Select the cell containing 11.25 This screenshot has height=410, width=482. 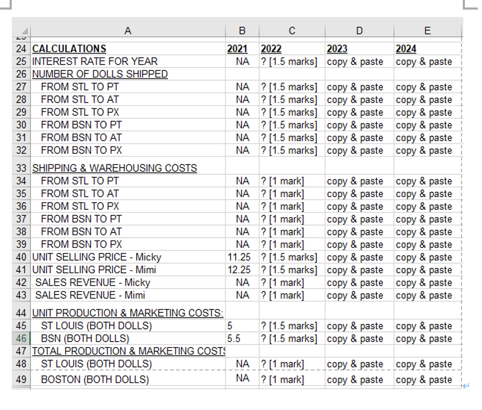(241, 257)
